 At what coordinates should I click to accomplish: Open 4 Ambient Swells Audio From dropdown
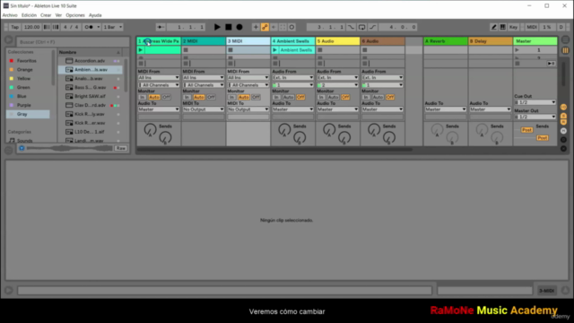pyautogui.click(x=293, y=78)
